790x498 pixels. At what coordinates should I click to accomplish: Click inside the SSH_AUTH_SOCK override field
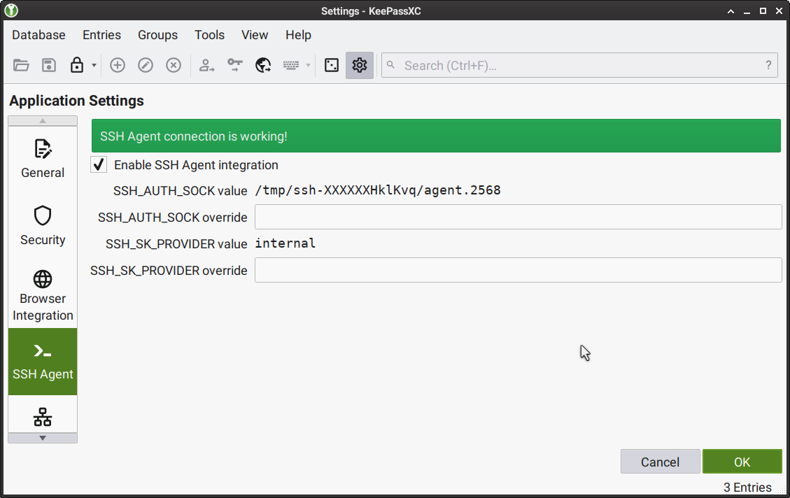[518, 217]
